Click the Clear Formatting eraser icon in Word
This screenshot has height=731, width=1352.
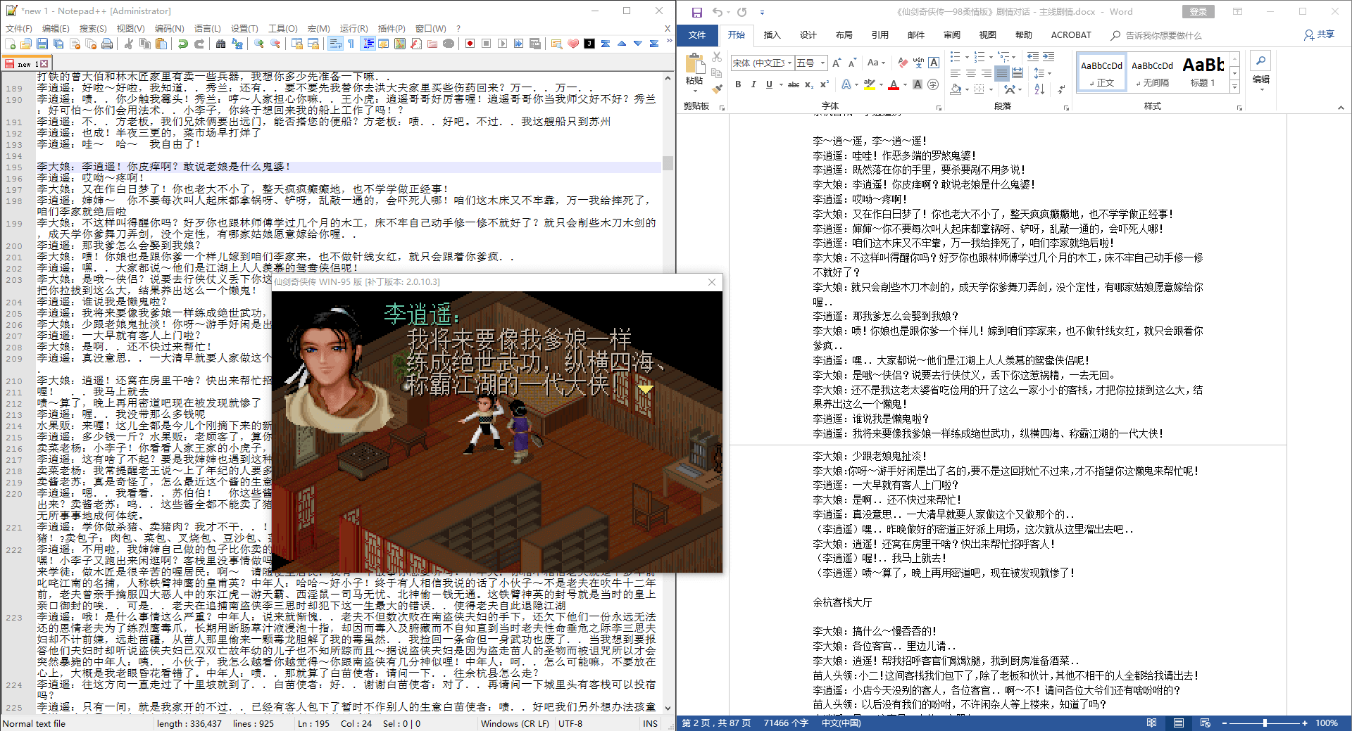coord(903,63)
